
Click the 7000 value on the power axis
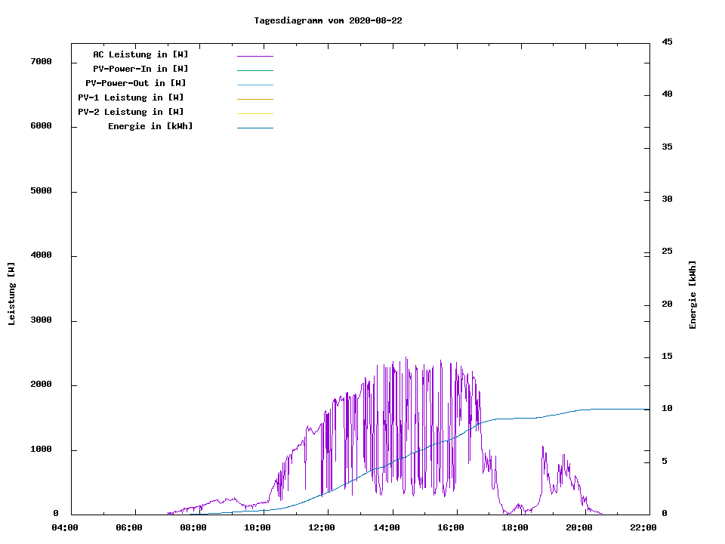(41, 61)
